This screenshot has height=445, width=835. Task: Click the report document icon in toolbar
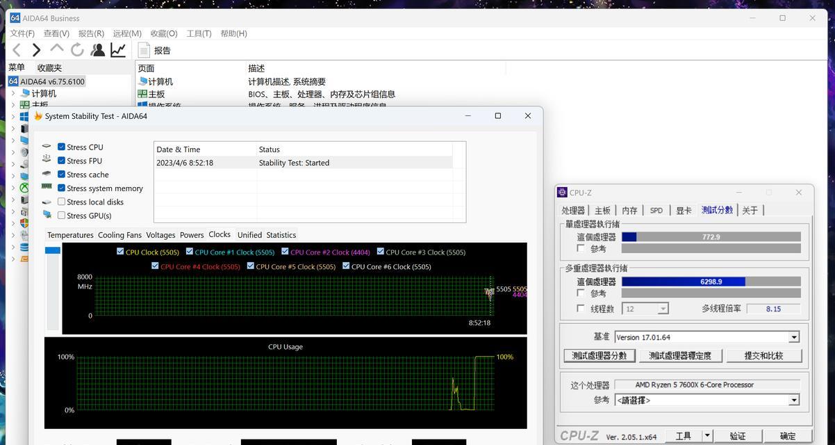[x=144, y=50]
